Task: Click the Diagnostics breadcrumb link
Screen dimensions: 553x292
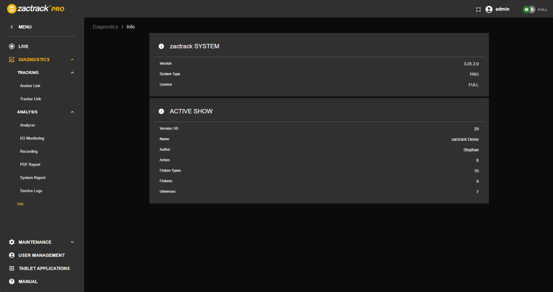Action: click(105, 27)
